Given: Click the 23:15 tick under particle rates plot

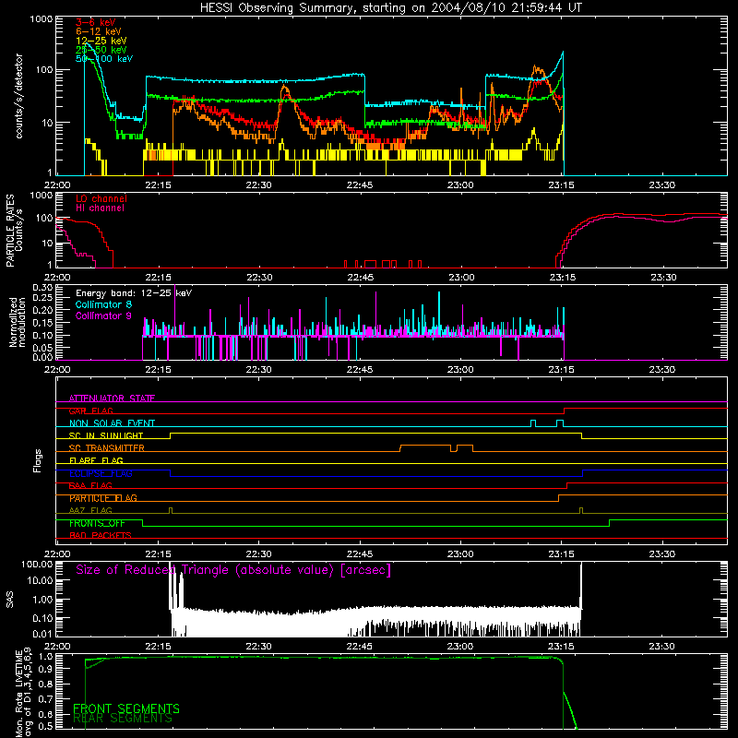Looking at the screenshot, I should 563,278.
